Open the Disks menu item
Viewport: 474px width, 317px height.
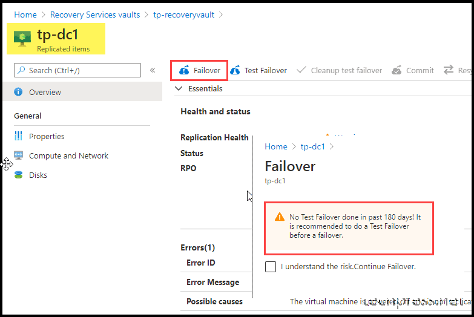click(38, 175)
